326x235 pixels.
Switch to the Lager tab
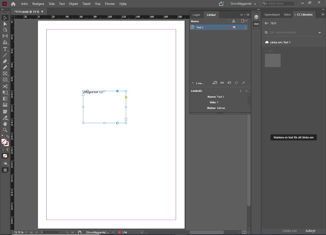(x=197, y=15)
